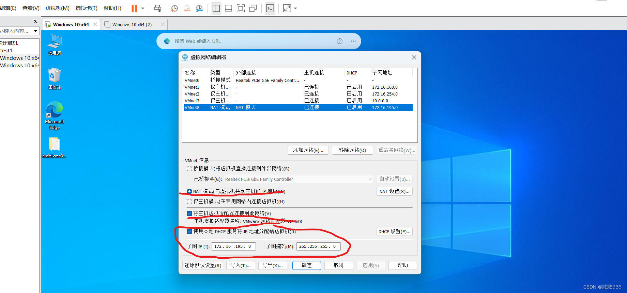627x293 pixels.
Task: Close the library sidebar panel
Action: [35, 21]
